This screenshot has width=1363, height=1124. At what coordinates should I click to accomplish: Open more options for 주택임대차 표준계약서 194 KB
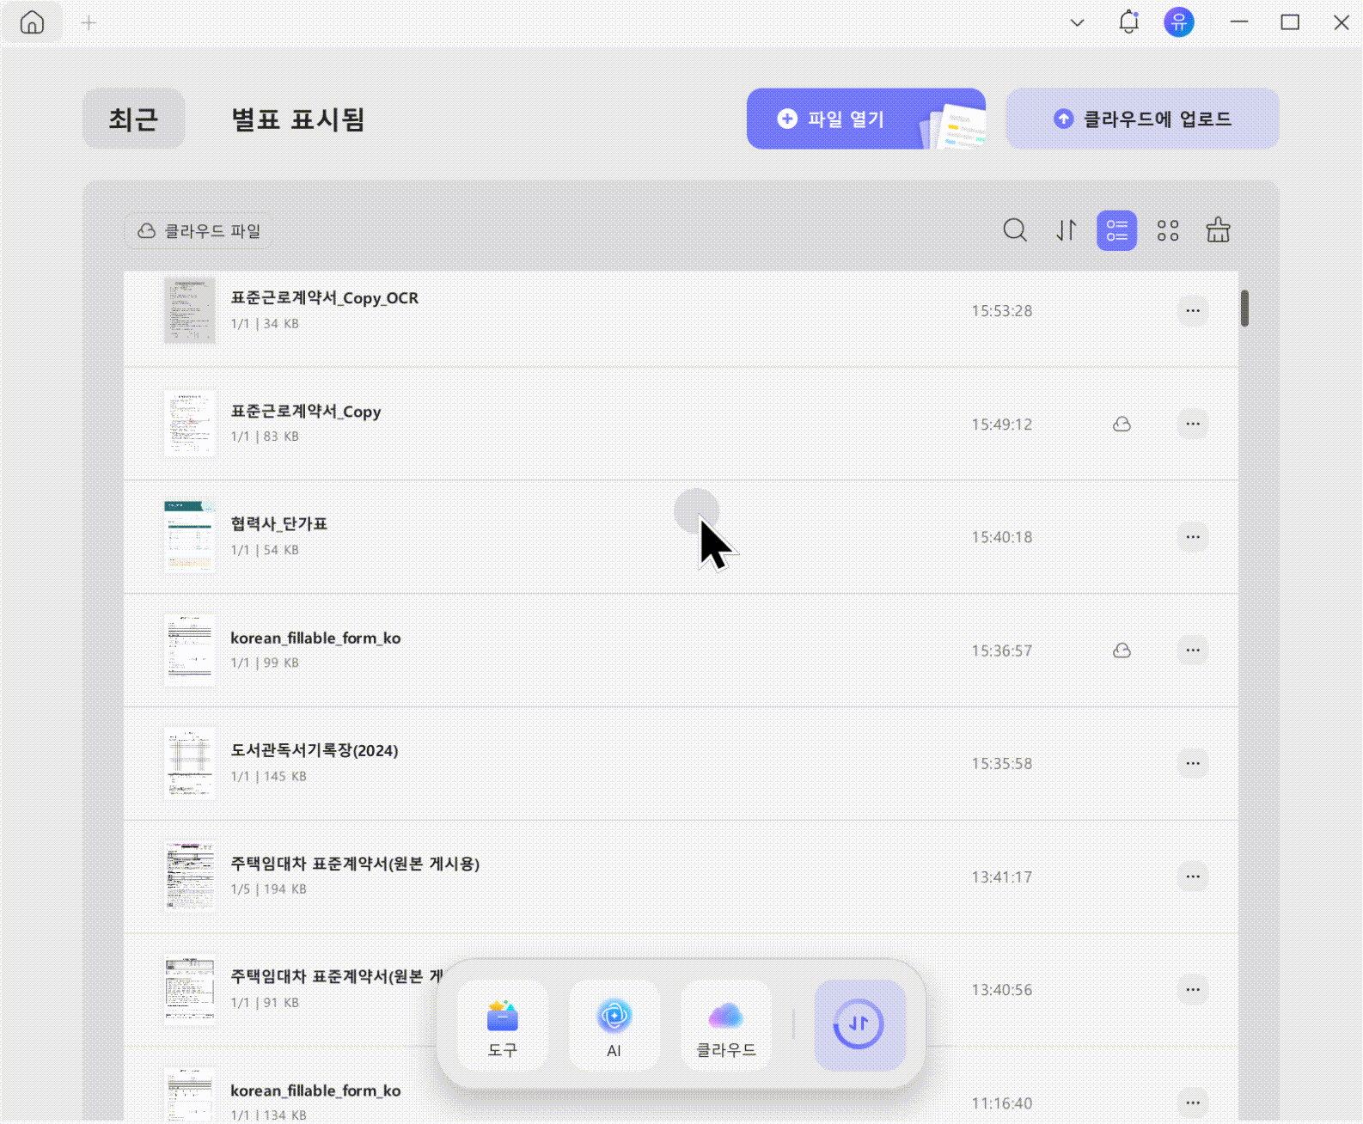click(1193, 877)
